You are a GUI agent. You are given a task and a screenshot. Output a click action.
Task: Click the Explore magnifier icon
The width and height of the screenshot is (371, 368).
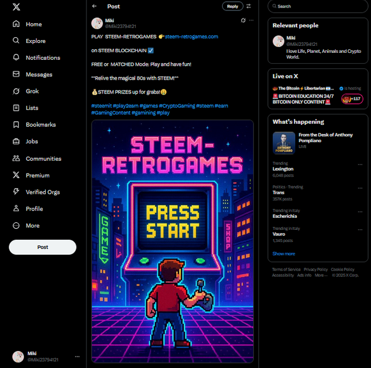pyautogui.click(x=16, y=41)
